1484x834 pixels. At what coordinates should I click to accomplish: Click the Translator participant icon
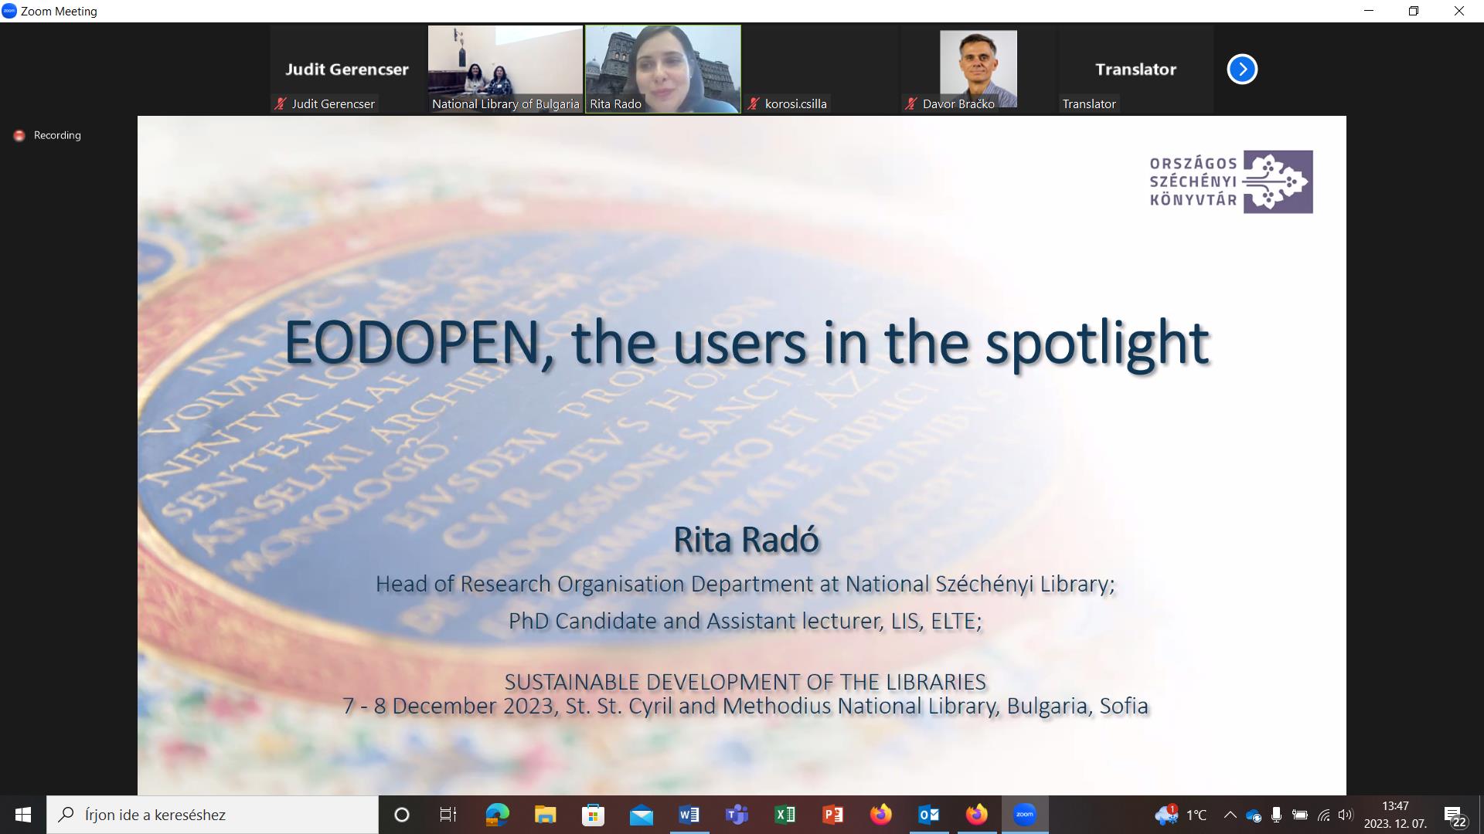tap(1135, 68)
